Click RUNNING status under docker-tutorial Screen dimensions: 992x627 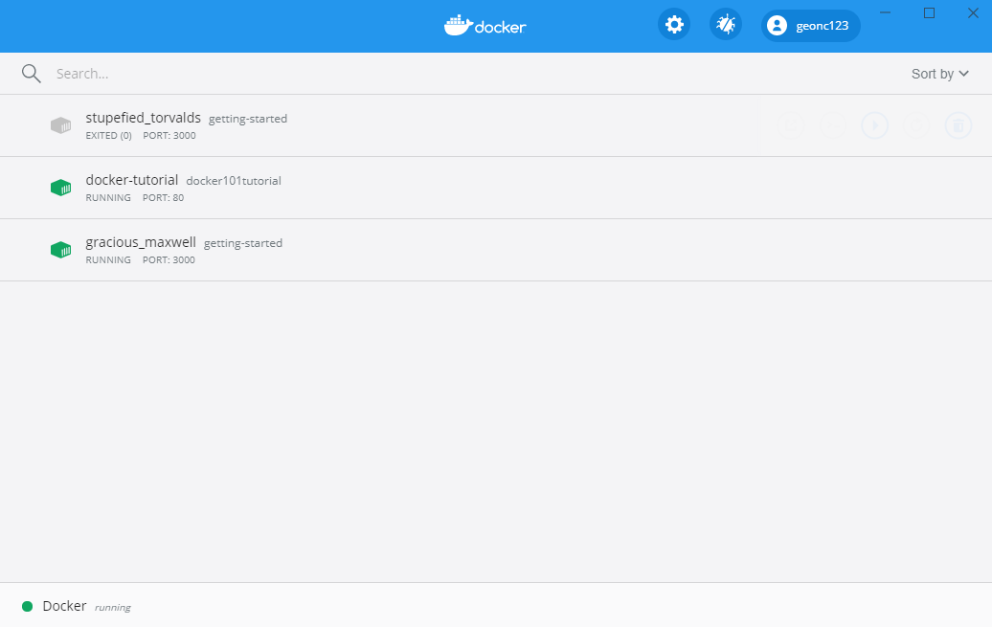click(108, 197)
